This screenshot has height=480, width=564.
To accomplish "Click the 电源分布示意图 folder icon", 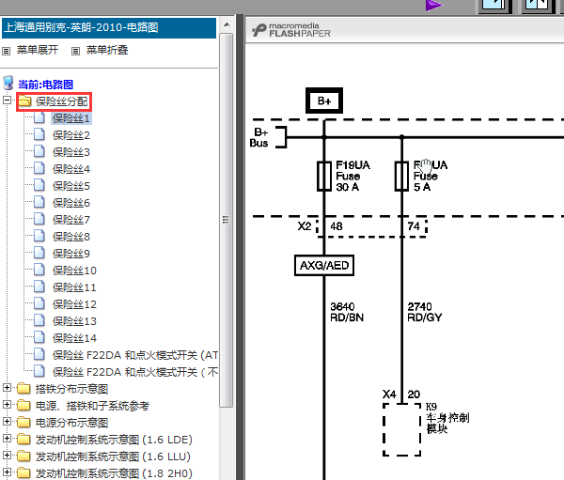I will (x=23, y=422).
